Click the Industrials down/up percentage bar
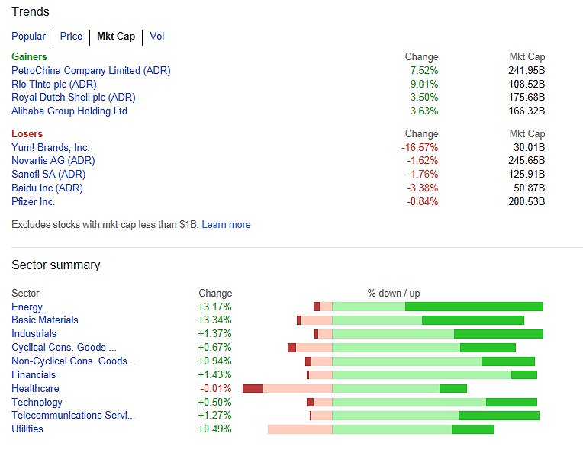 (429, 334)
